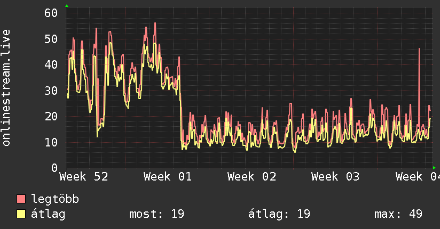This screenshot has height=229, width=440.
Task: Click the y-axis label 20
Action: point(51,117)
